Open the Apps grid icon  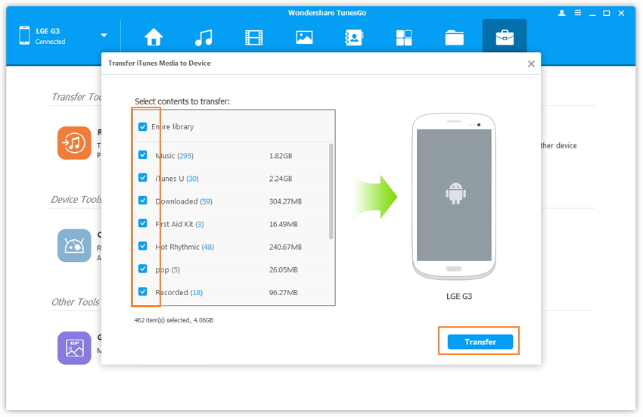tap(404, 37)
